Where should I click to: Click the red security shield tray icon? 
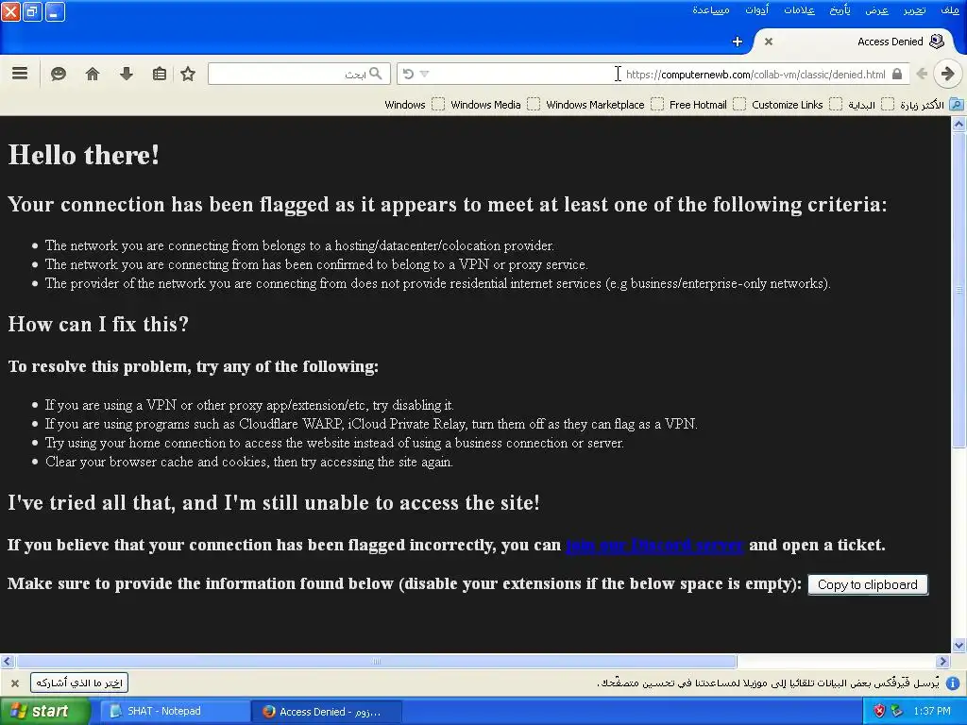879,712
